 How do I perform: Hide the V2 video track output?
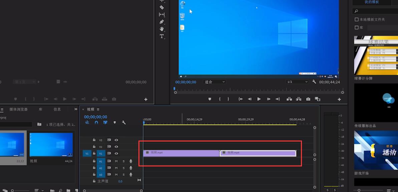[x=116, y=146]
